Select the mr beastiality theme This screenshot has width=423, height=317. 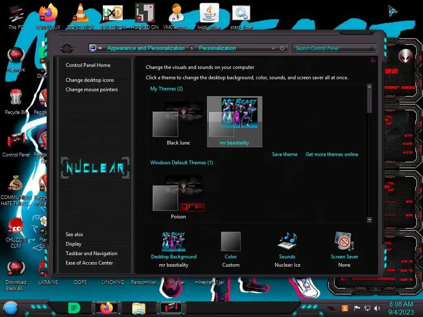(x=235, y=122)
